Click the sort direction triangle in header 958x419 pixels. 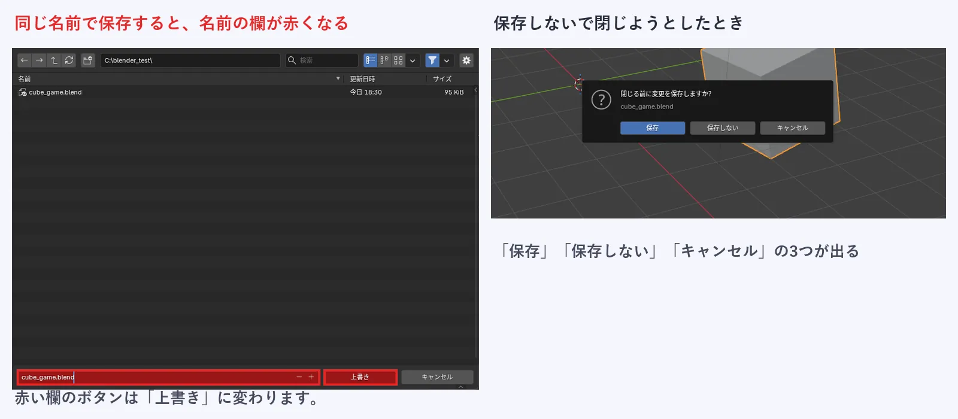[x=338, y=78]
